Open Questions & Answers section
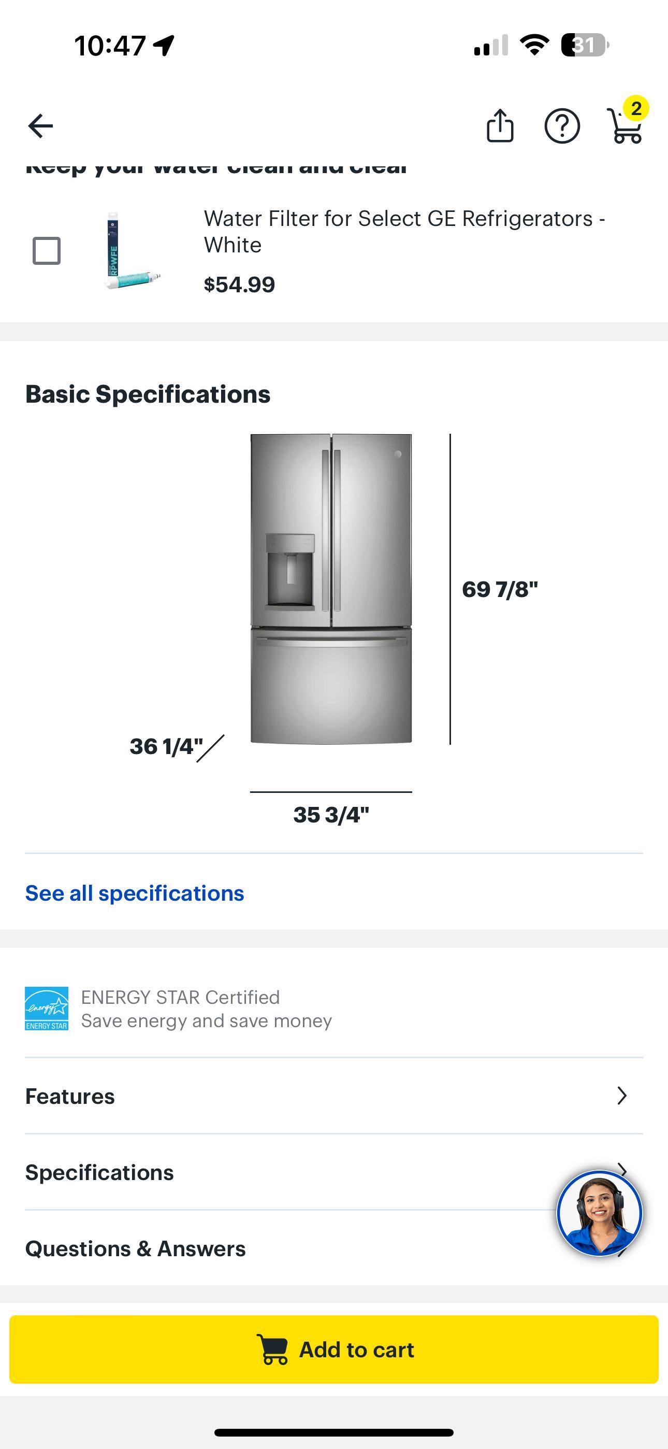 pos(136,1249)
